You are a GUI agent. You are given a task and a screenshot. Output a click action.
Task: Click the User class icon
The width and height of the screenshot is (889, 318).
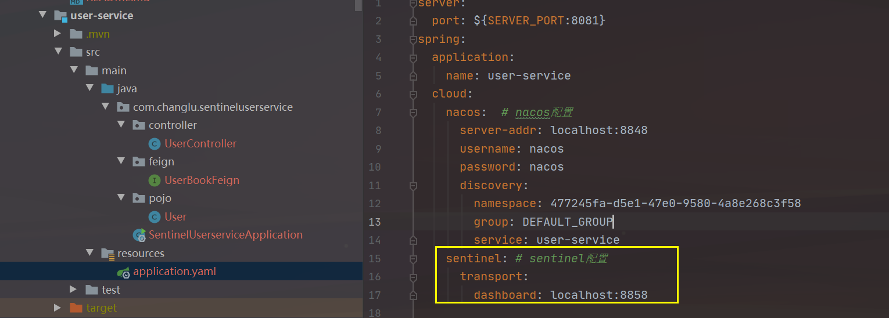tap(155, 216)
